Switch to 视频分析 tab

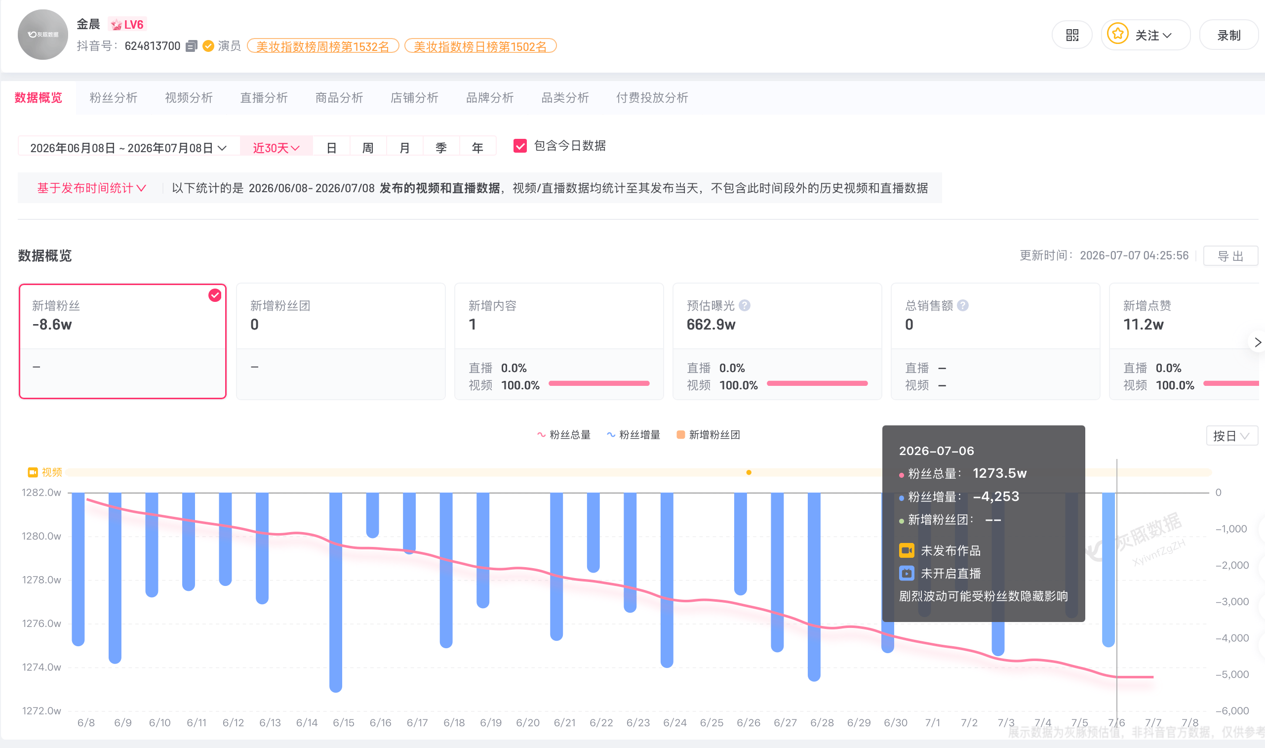189,98
